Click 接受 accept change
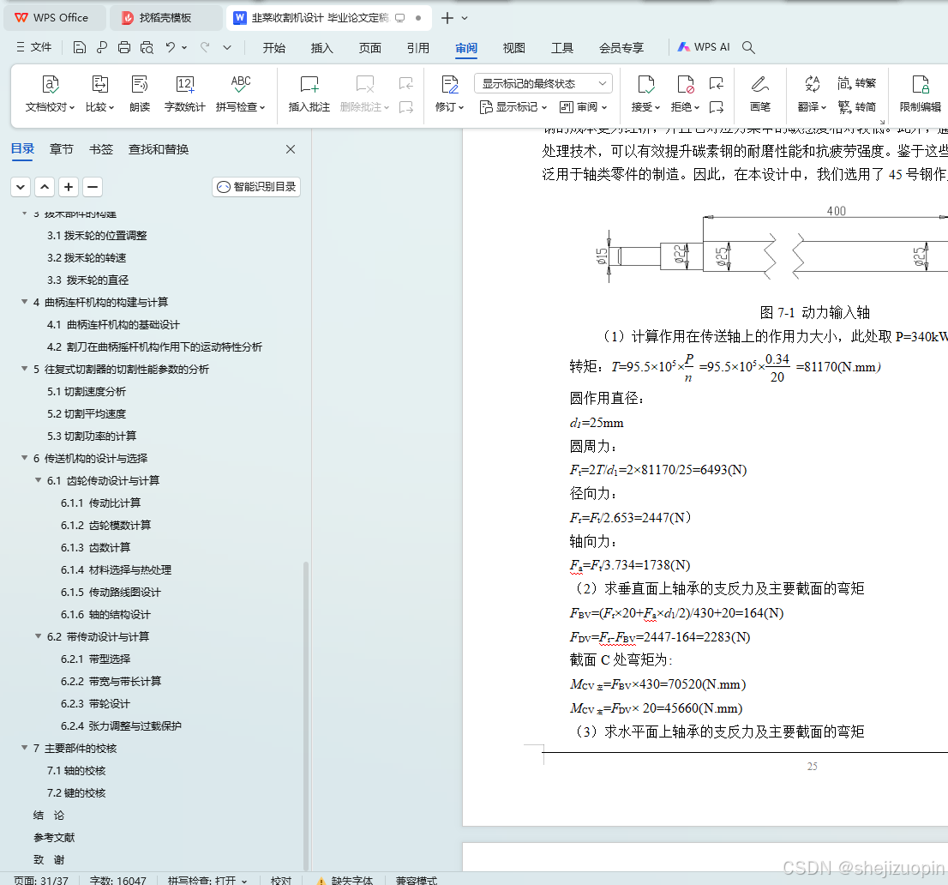The width and height of the screenshot is (948, 885). point(645,93)
